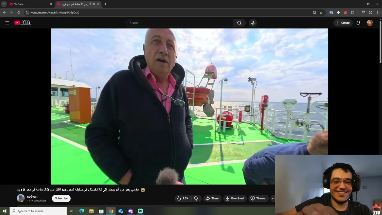Viewport: 382px width, 215px height.
Task: Open Outlook from taskbar
Action: 121,211
